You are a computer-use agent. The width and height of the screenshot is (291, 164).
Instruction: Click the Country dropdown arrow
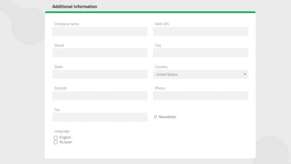pos(245,74)
